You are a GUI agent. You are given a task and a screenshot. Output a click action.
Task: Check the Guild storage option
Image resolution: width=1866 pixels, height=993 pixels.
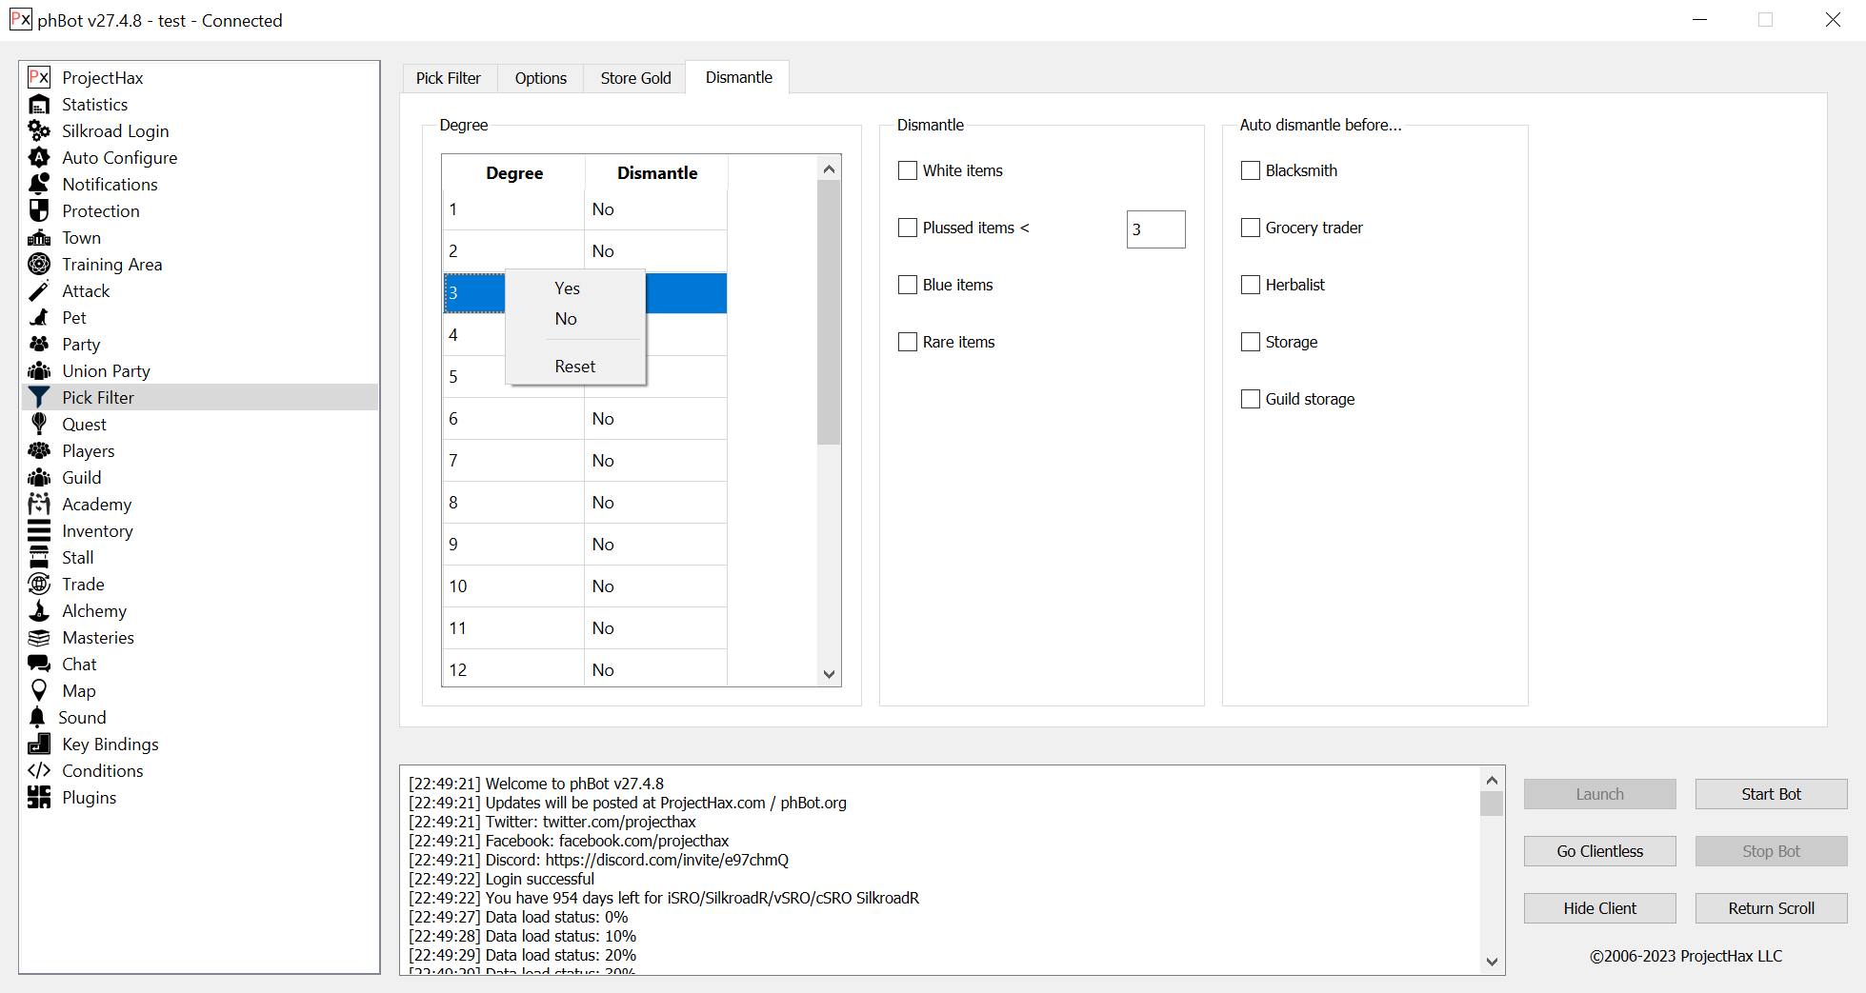tap(1251, 399)
